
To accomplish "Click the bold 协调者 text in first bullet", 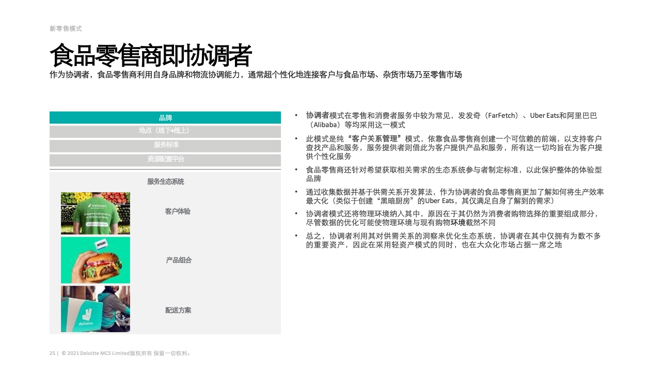I will (317, 116).
